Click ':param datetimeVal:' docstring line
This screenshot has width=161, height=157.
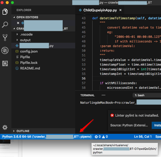(x=117, y=46)
